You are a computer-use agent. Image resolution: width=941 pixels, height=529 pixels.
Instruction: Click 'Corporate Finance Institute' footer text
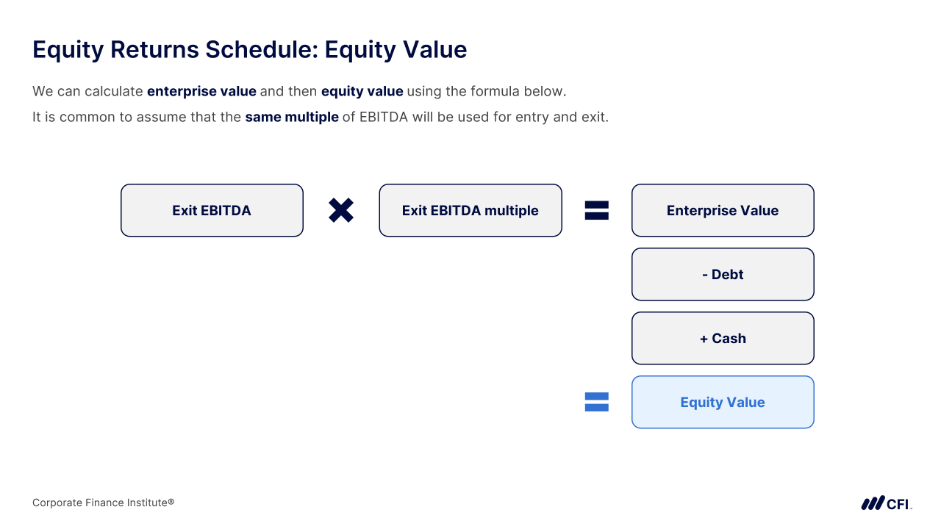pyautogui.click(x=103, y=503)
